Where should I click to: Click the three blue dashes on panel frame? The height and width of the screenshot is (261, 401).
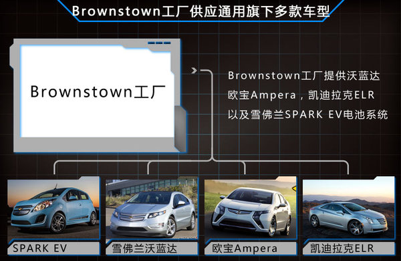159,43
